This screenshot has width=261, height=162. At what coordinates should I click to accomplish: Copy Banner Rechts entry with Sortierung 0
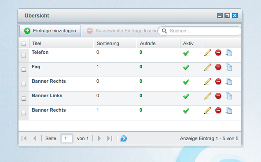coord(229,81)
